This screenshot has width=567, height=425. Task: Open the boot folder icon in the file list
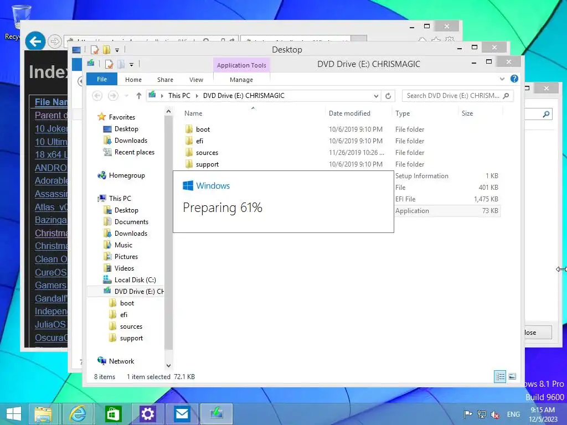[189, 129]
